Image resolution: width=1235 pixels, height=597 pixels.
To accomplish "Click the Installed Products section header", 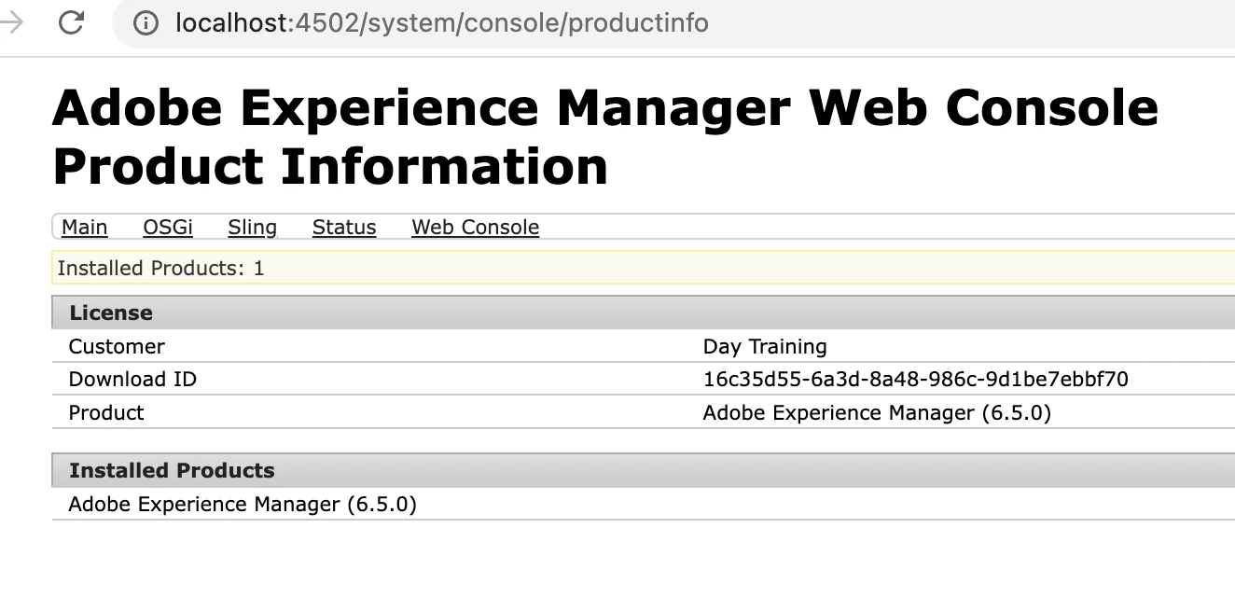I will [644, 470].
